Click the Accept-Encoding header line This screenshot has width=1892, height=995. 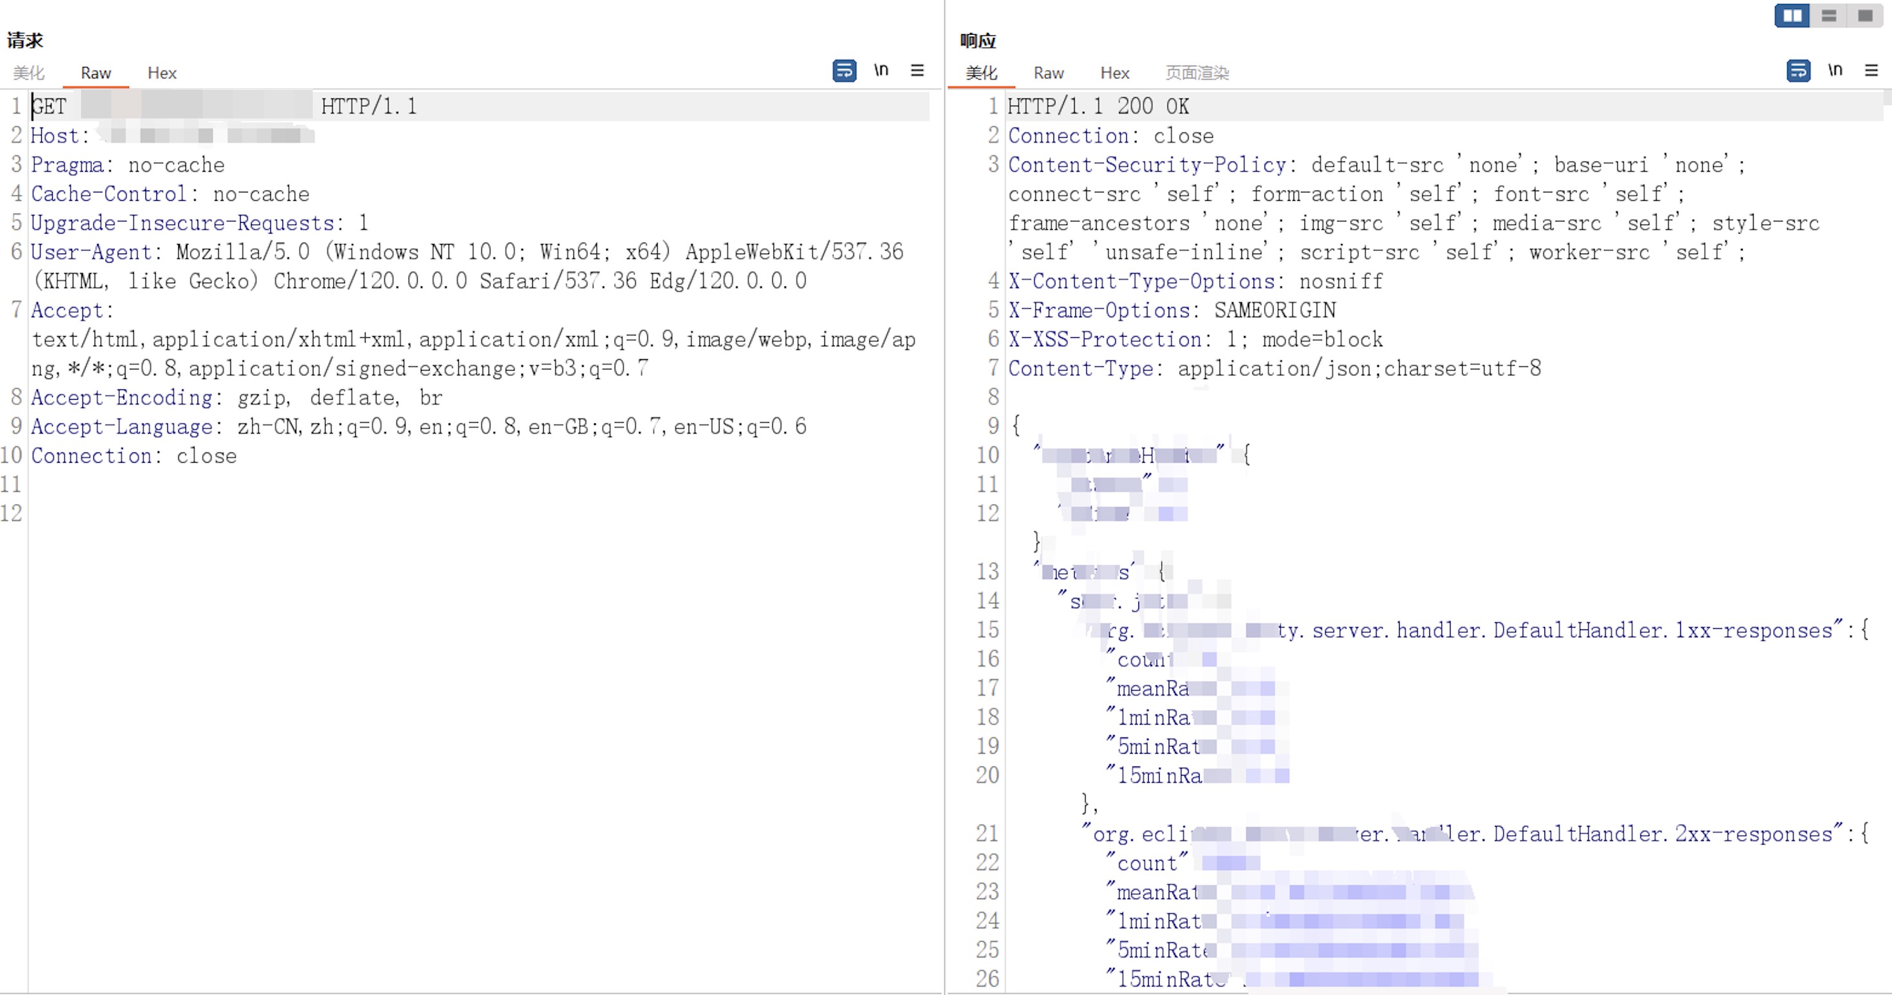pyautogui.click(x=237, y=397)
